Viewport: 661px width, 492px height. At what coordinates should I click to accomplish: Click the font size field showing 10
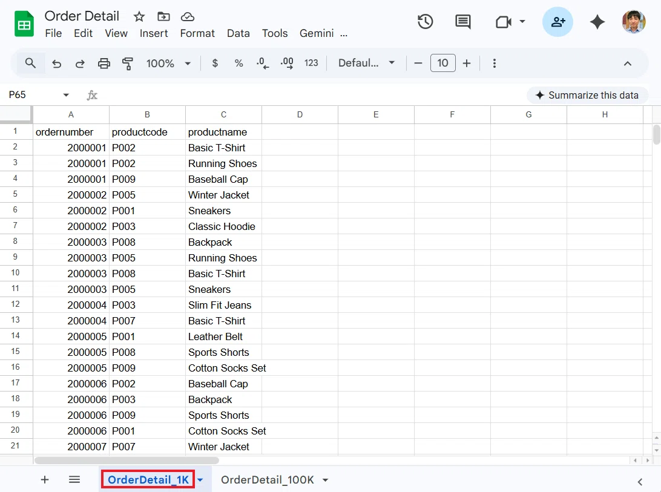tap(442, 63)
